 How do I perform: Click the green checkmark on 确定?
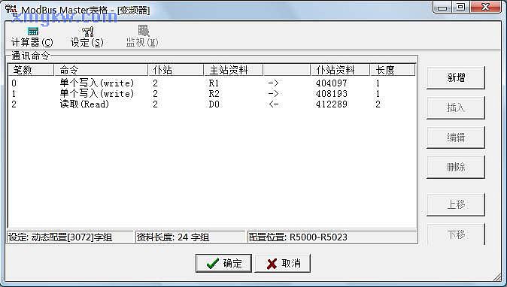tap(212, 264)
